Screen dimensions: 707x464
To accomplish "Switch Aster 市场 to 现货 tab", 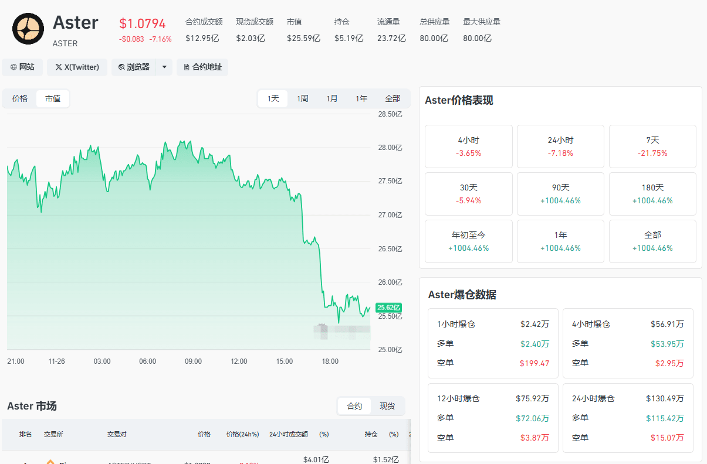I will [387, 406].
